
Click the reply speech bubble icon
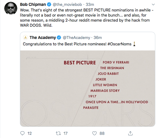click(x=22, y=133)
